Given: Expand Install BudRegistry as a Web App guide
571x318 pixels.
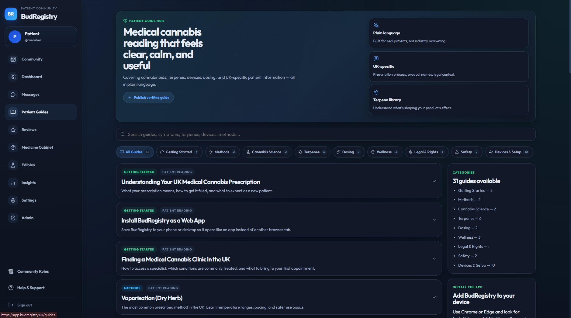Looking at the screenshot, I should click(x=434, y=220).
